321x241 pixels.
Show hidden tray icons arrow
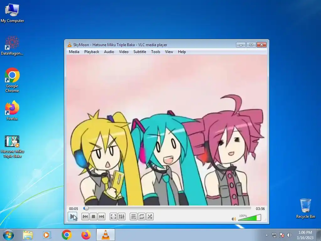266,235
